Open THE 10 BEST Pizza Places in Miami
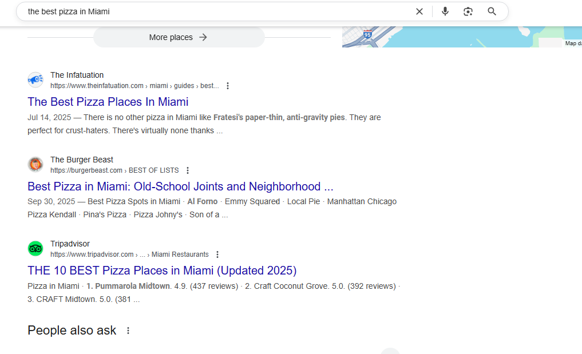 [x=162, y=271]
